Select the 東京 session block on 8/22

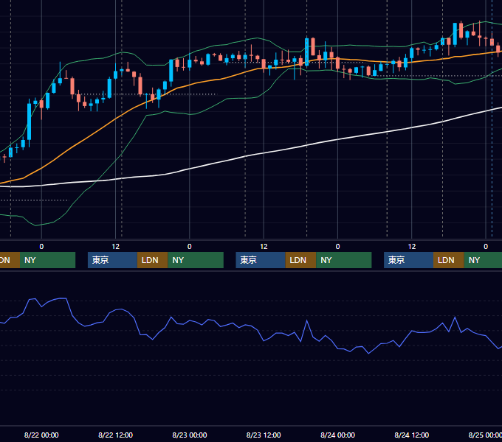coord(112,260)
